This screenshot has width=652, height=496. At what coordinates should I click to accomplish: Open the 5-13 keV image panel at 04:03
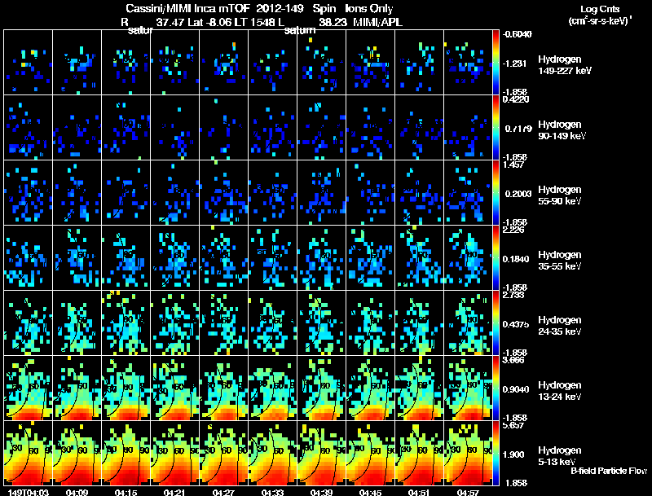[28, 453]
